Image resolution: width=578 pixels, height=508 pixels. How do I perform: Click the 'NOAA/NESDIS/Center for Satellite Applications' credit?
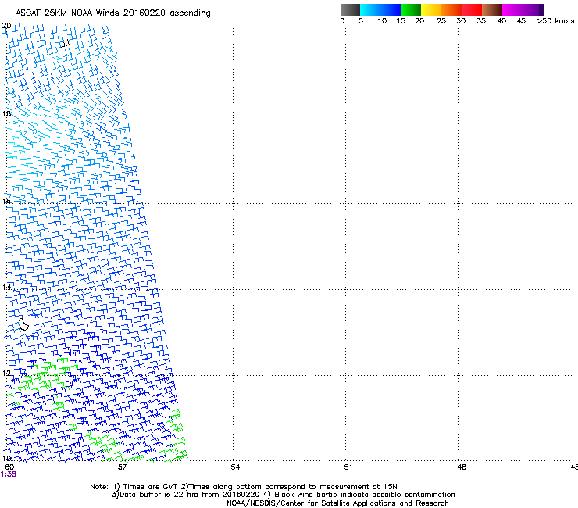(337, 503)
